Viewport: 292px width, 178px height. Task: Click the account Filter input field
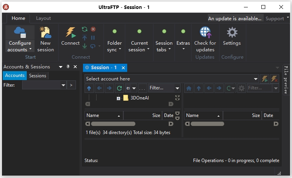[x=41, y=85]
